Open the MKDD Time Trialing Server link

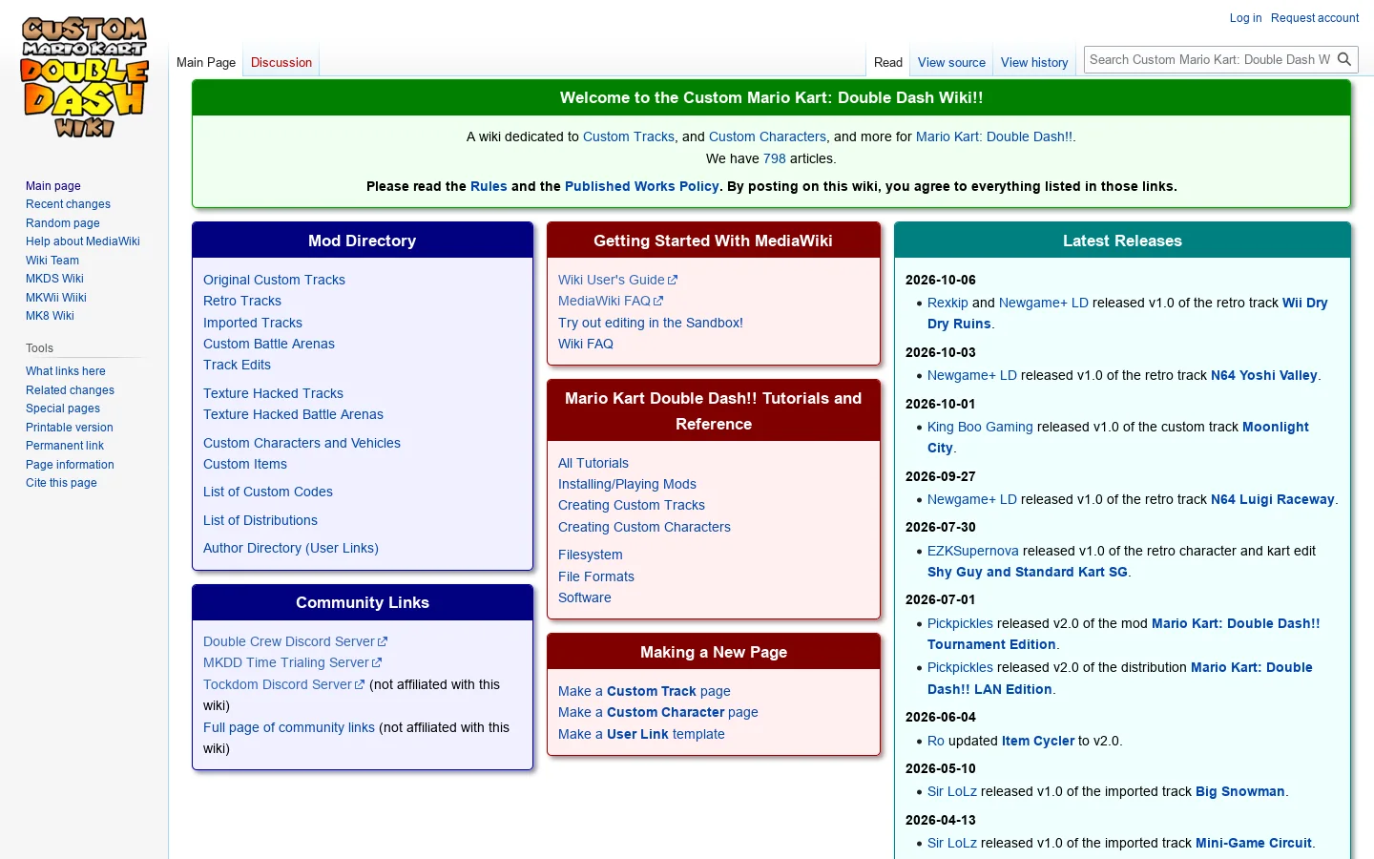point(292,662)
